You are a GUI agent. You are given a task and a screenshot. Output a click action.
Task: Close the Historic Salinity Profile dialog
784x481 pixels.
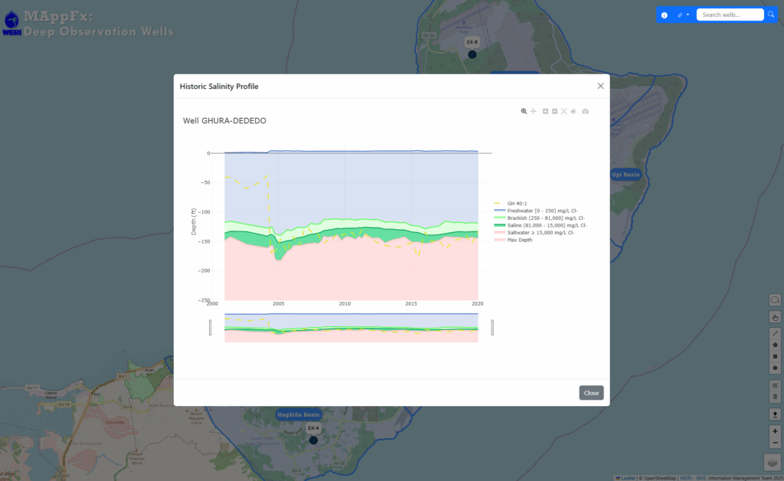[x=591, y=393]
